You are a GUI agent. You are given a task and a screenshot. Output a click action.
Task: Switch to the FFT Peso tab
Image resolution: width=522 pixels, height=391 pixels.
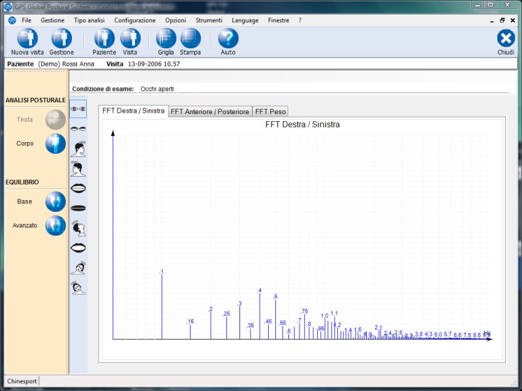click(x=270, y=112)
